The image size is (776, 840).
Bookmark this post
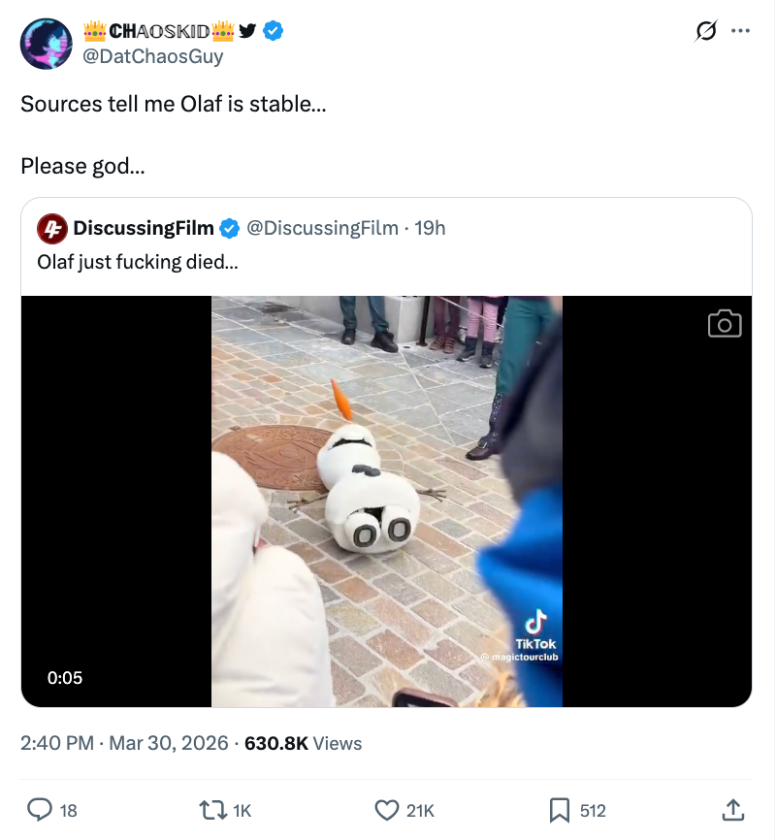coord(560,809)
